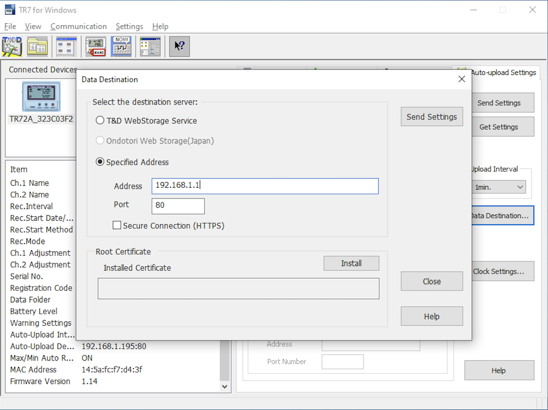
Task: Click the Close button in the dialog
Action: pos(432,281)
